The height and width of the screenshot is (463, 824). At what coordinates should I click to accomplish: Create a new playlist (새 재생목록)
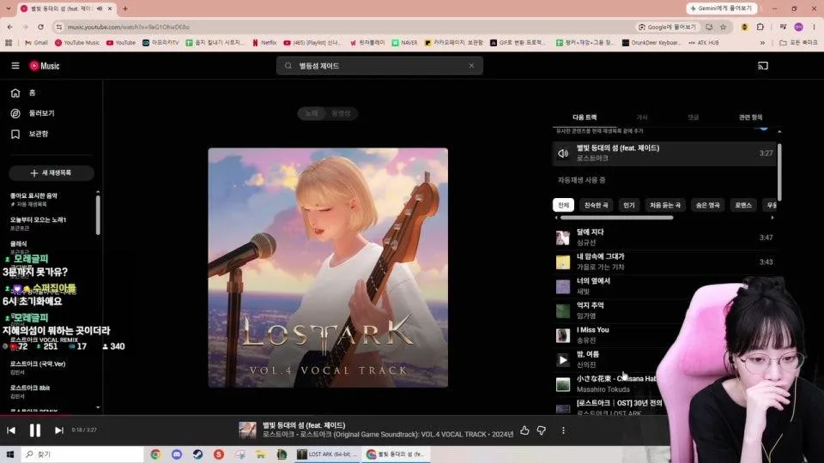point(51,172)
